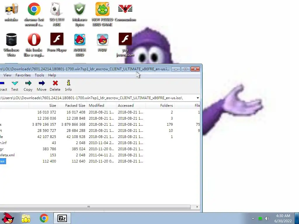Select the 'mistake' desktop icon
Image resolution: width=299 pixels, height=224 pixels.
point(11,12)
